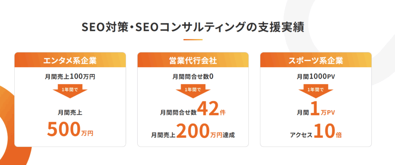Click the large 500万円 figure
Image resolution: width=395 pixels, height=165 pixels.
70,130
